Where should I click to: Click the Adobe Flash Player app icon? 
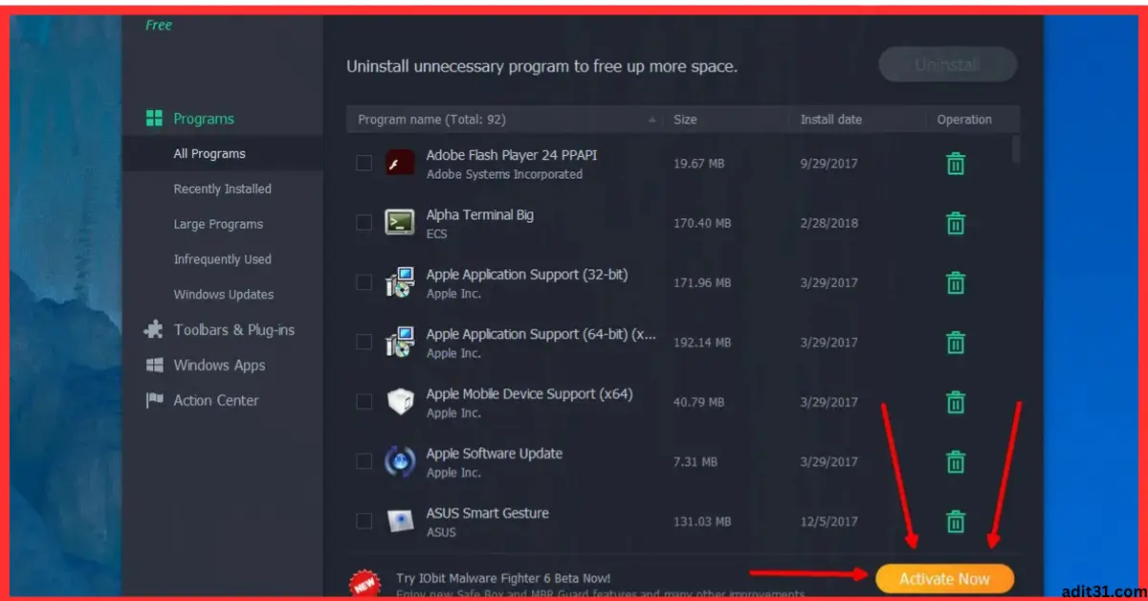[x=399, y=164]
